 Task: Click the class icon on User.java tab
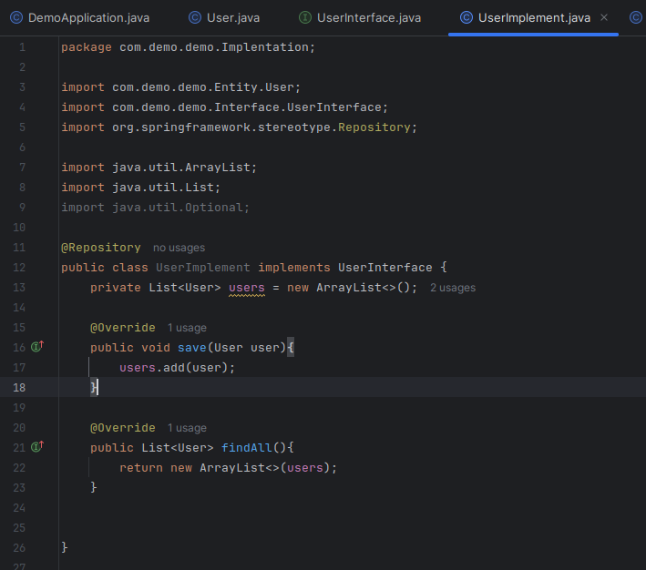point(195,17)
